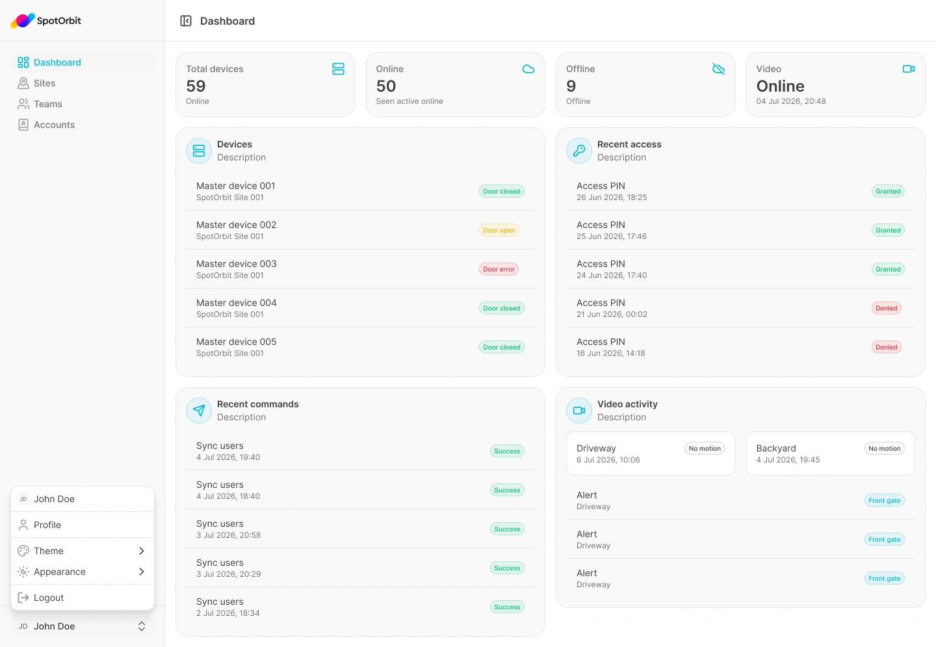Click the Devices panel server icon

tap(199, 151)
